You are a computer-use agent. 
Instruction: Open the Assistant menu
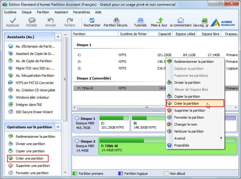pyautogui.click(x=61, y=12)
